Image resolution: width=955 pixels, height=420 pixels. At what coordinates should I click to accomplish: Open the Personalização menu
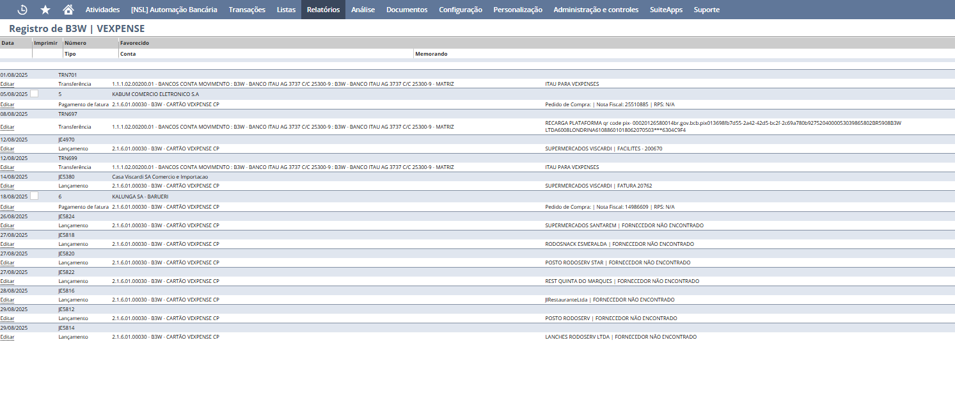tap(517, 10)
